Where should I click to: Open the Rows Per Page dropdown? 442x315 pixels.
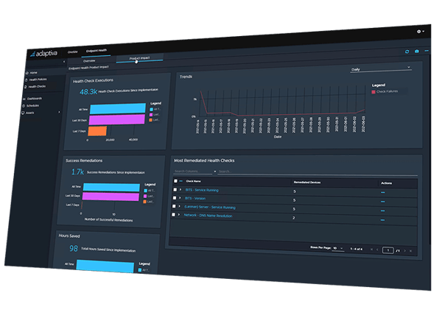338,248
